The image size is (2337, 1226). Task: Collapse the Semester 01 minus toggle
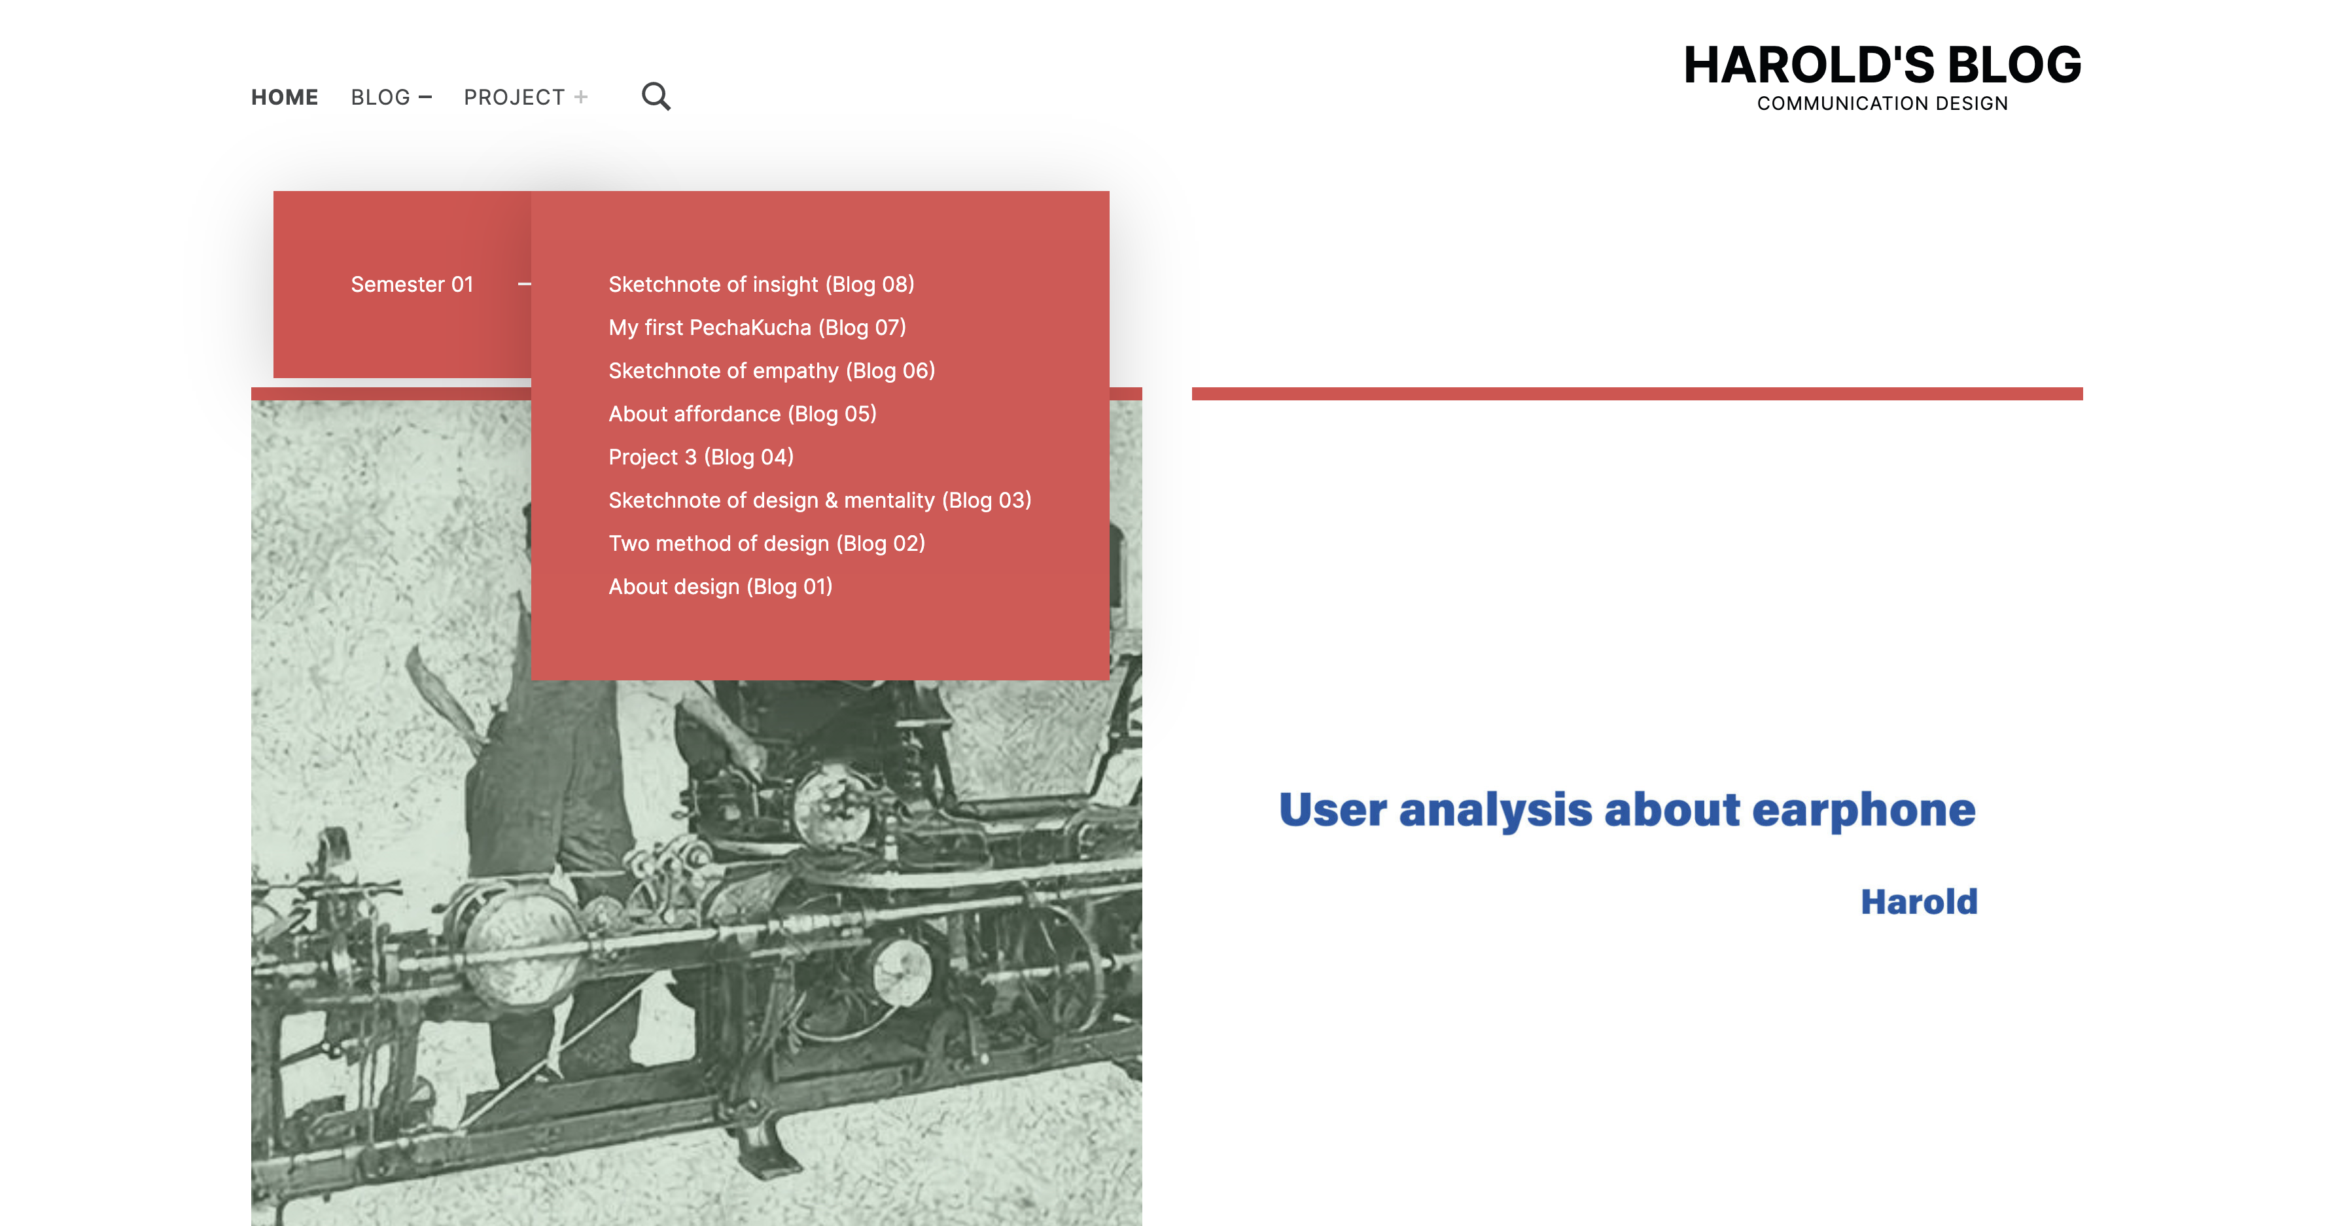tap(524, 284)
